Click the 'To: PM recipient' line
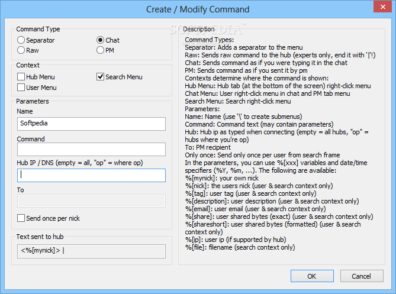This screenshot has width=396, height=294. click(x=208, y=147)
